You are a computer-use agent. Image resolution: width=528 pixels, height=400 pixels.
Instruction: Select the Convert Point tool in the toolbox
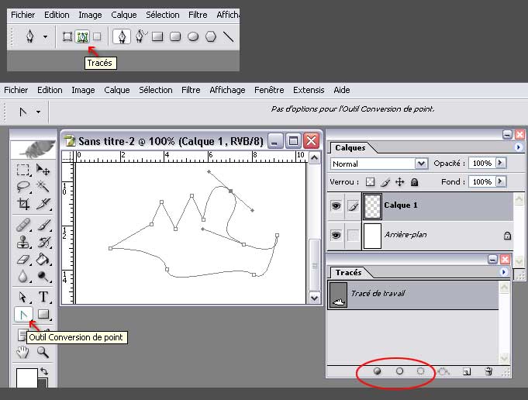[23, 315]
